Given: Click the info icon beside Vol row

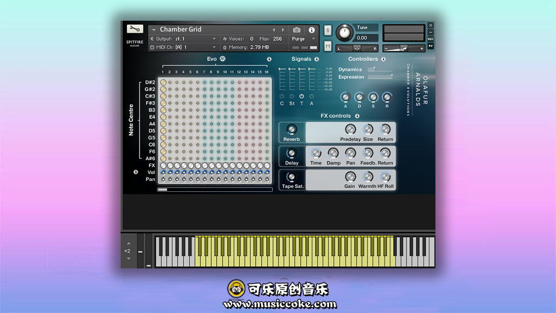Looking at the screenshot, I should pyautogui.click(x=135, y=172).
